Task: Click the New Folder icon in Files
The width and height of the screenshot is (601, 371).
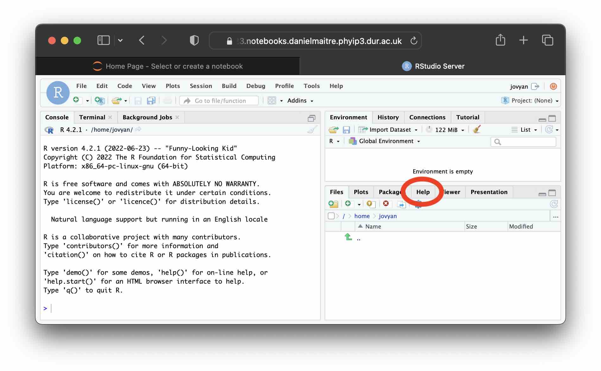Action: (x=333, y=204)
